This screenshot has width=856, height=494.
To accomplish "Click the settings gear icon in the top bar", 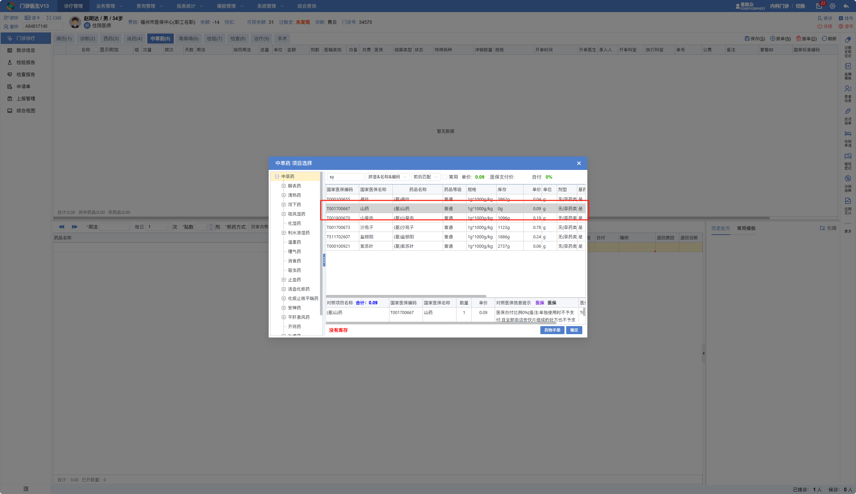I will (x=832, y=6).
